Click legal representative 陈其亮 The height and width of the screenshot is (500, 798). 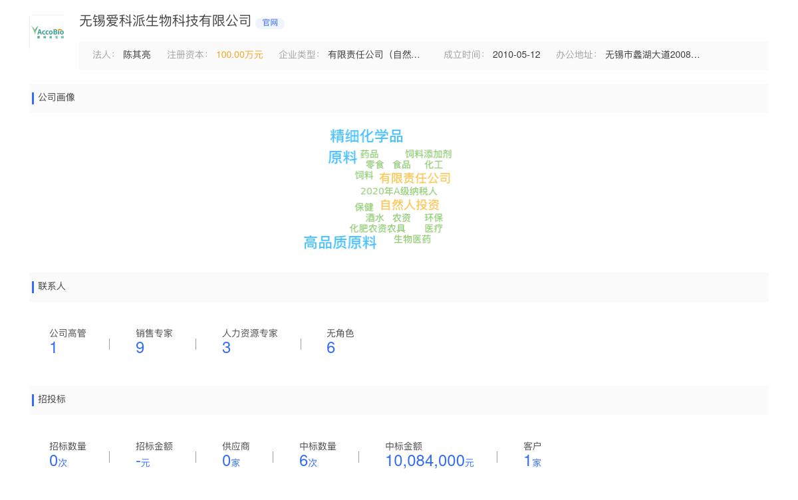(137, 55)
